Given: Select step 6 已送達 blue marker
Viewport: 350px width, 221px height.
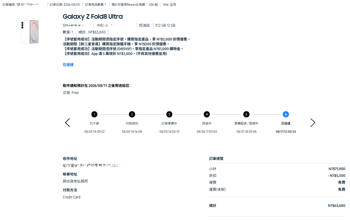Looking at the screenshot, I should tap(286, 114).
